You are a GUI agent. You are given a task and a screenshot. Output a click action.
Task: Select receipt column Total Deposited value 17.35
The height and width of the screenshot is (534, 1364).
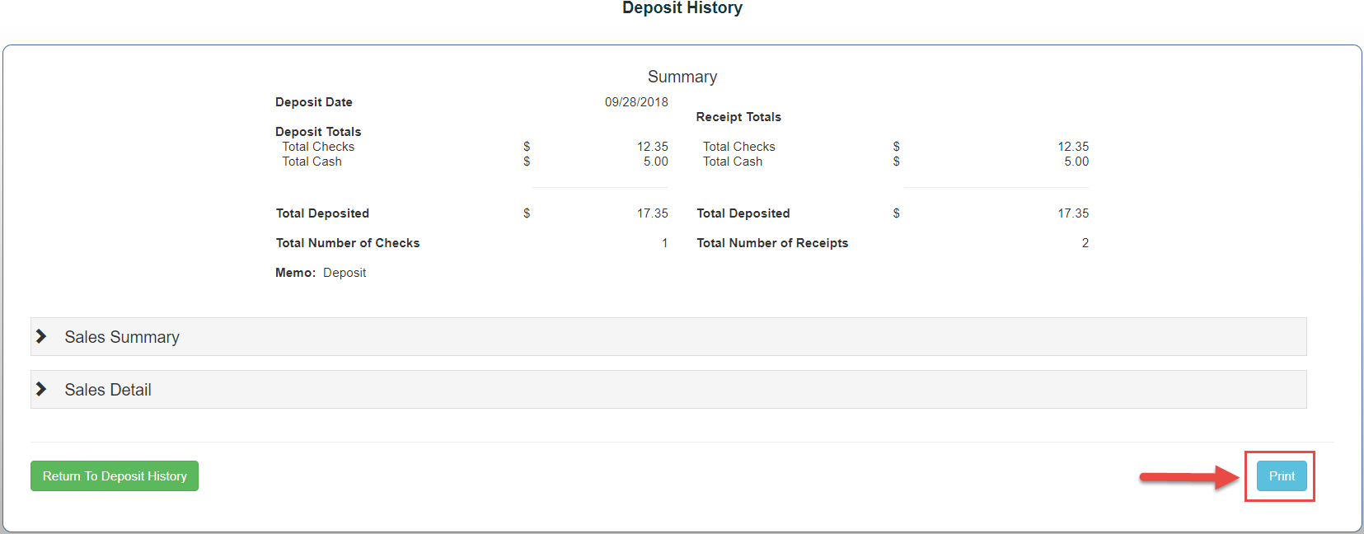click(1073, 213)
